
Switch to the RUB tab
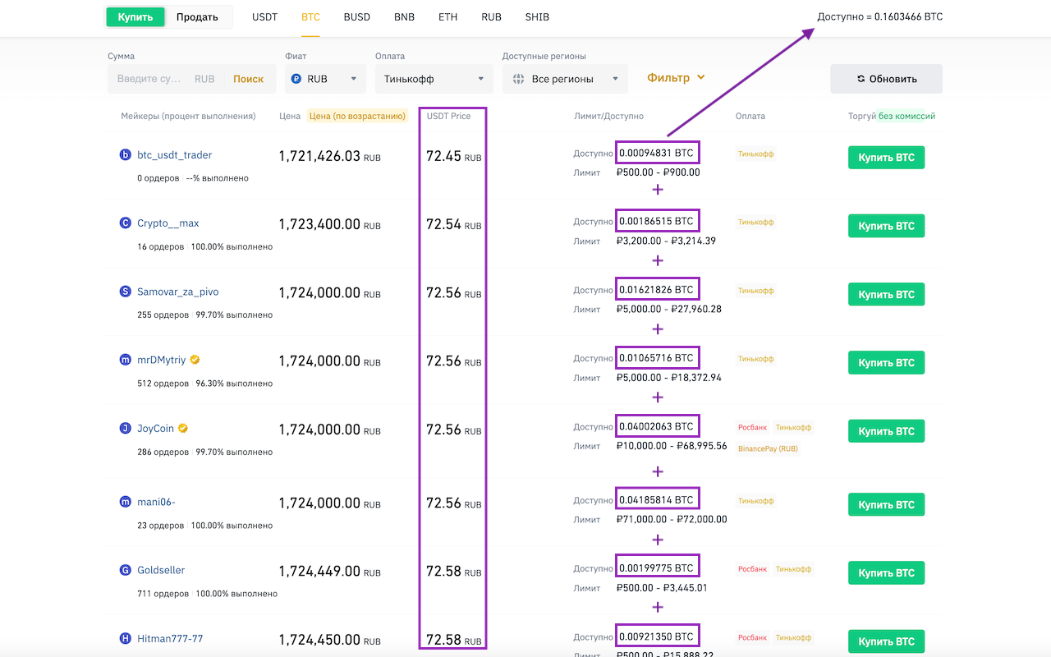click(491, 16)
